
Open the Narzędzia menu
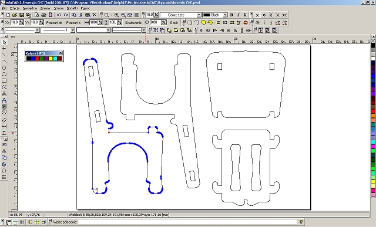coord(30,8)
